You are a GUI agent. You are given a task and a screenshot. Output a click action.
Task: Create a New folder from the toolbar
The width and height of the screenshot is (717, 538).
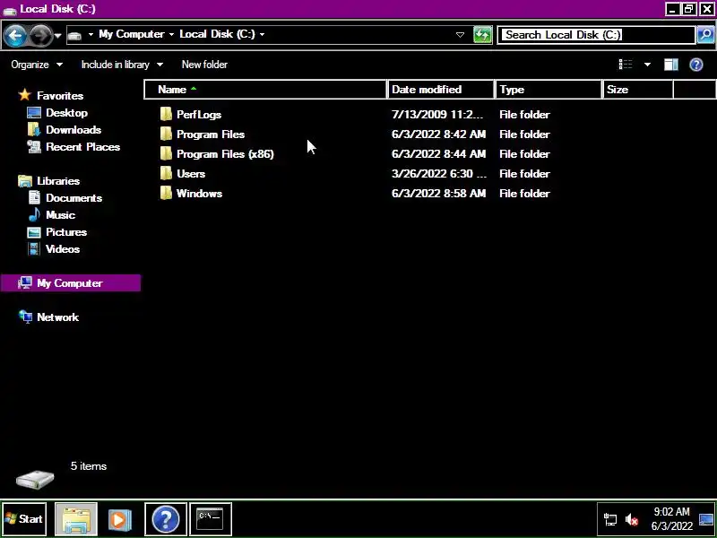204,65
